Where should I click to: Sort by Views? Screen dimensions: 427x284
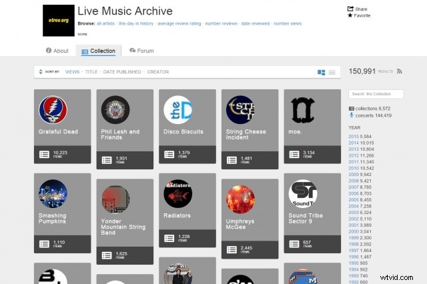(73, 72)
